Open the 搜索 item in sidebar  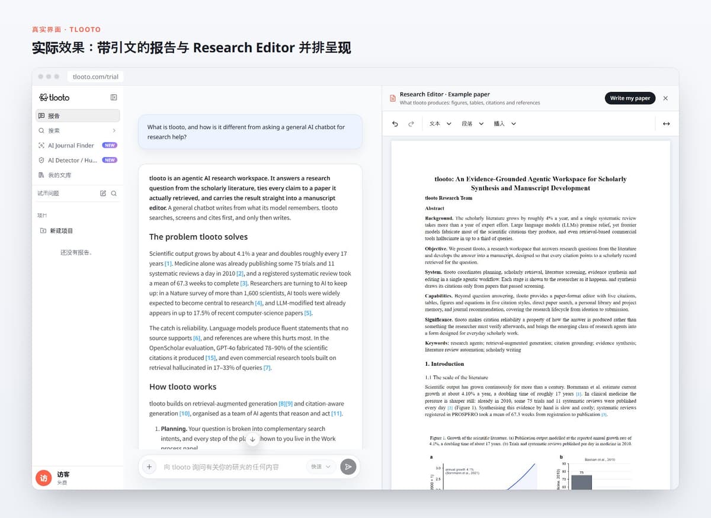(x=78, y=130)
